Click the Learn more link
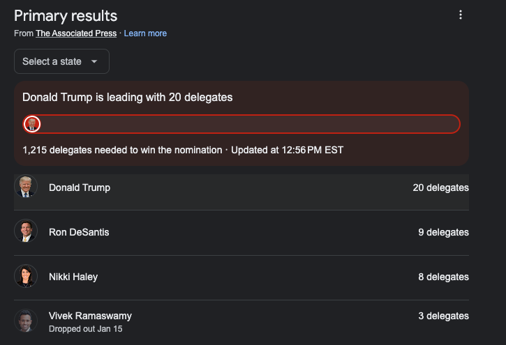 click(x=145, y=33)
